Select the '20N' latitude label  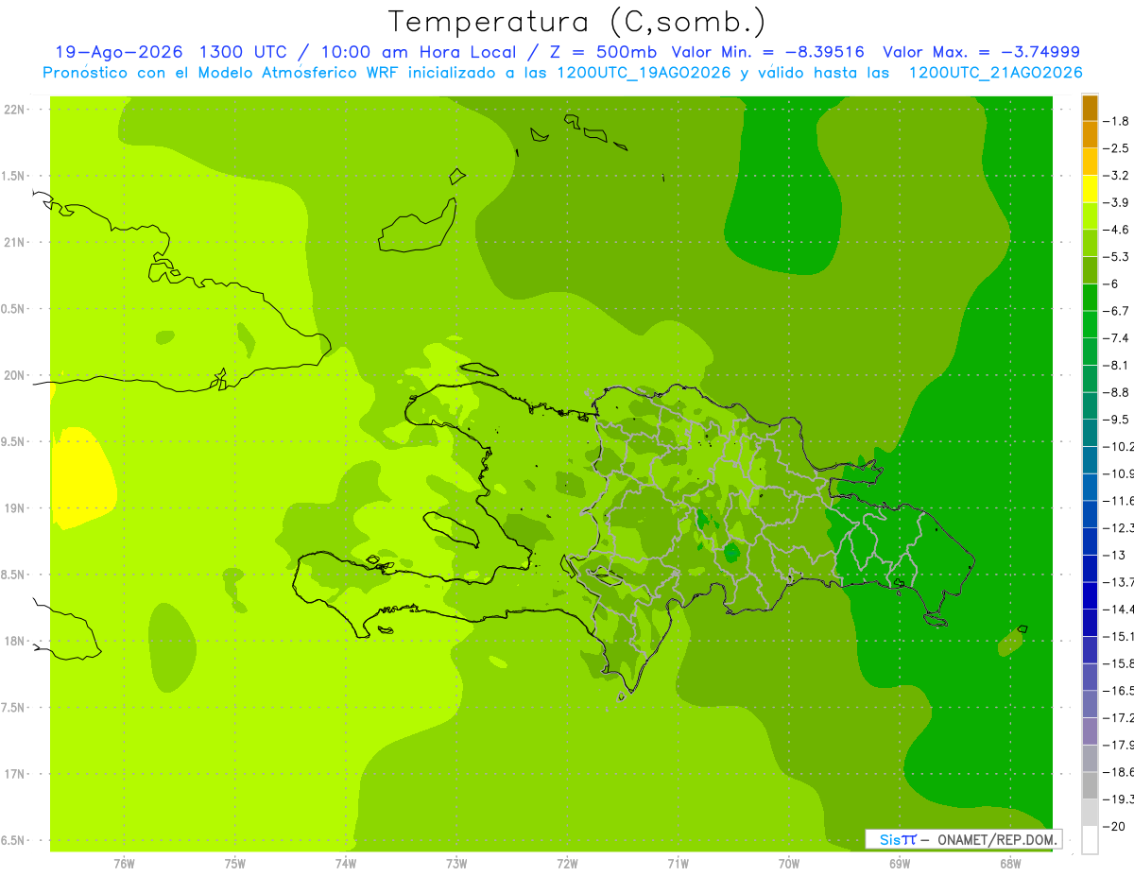pyautogui.click(x=16, y=375)
